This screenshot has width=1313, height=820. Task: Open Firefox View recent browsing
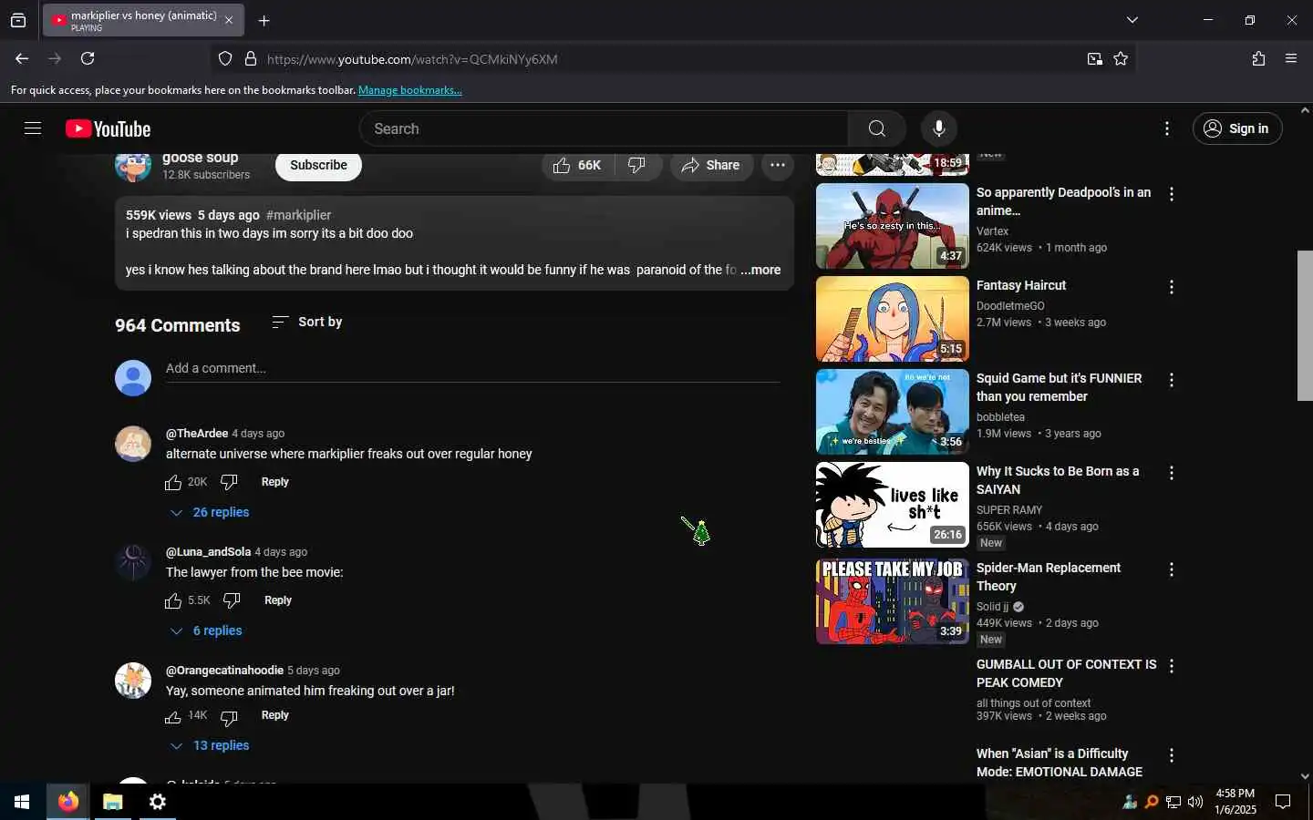(x=18, y=20)
